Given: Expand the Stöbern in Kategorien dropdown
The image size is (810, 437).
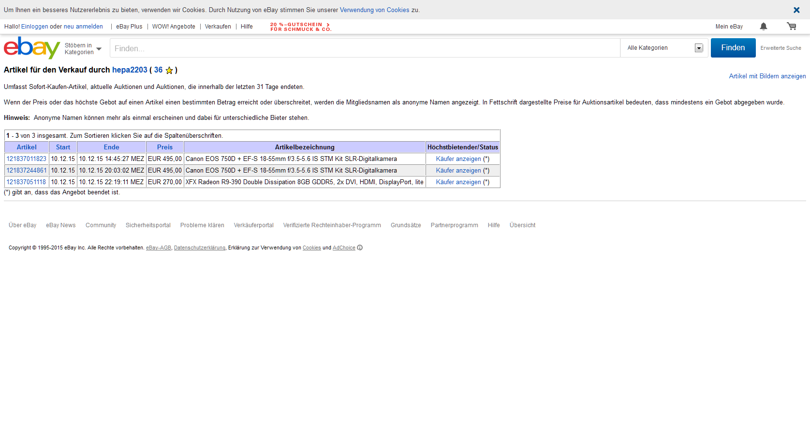Looking at the screenshot, I should 83,49.
